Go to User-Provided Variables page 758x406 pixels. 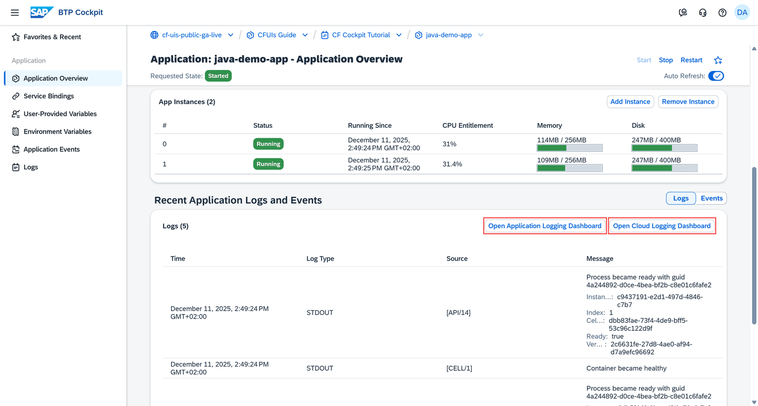click(x=63, y=114)
